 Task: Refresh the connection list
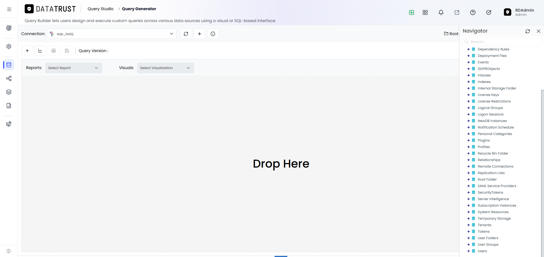point(186,34)
